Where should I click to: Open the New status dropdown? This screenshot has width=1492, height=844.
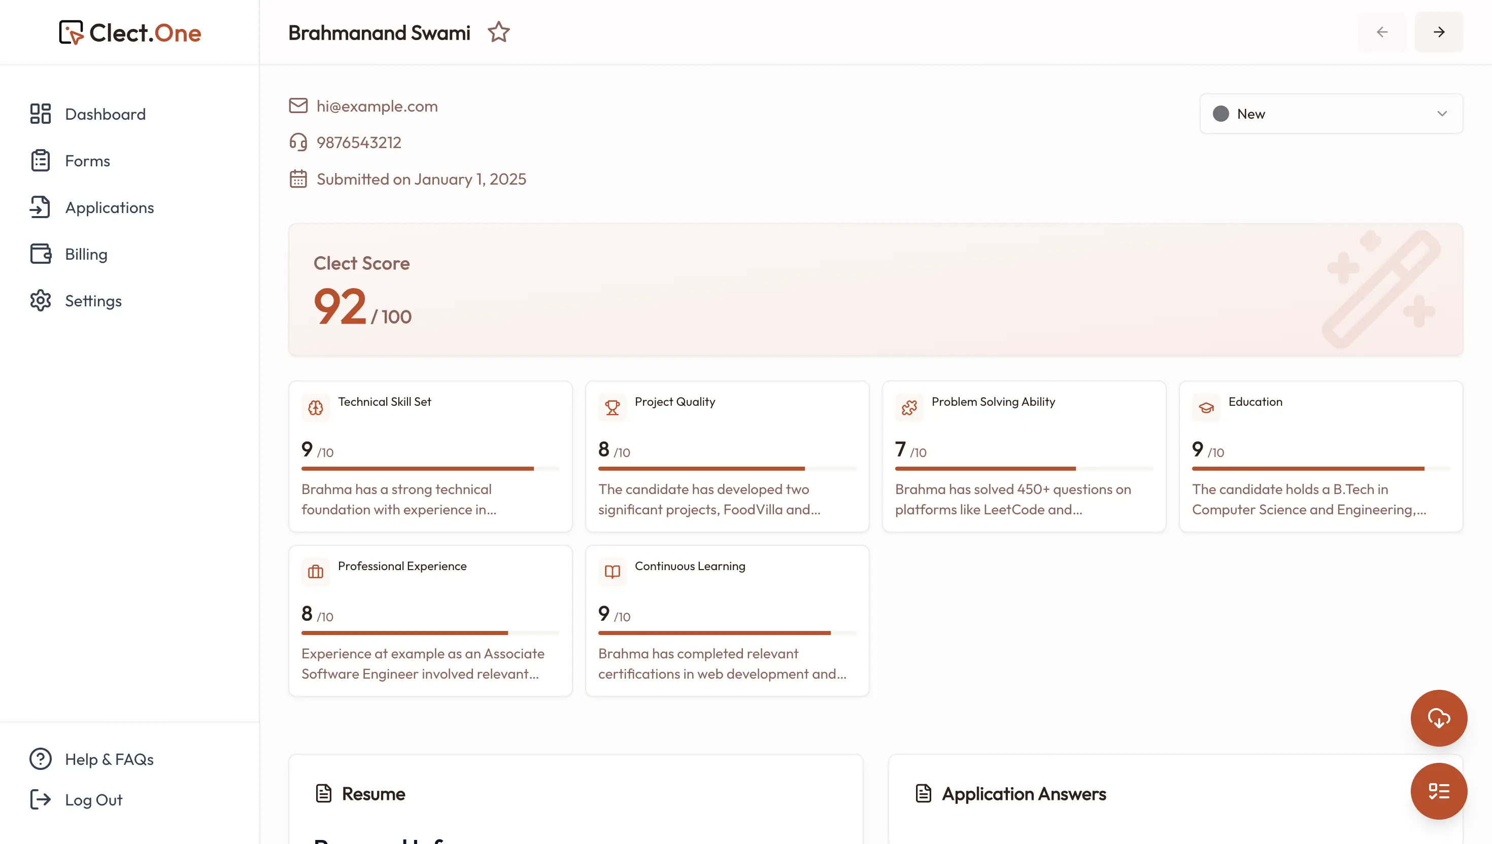(1331, 114)
